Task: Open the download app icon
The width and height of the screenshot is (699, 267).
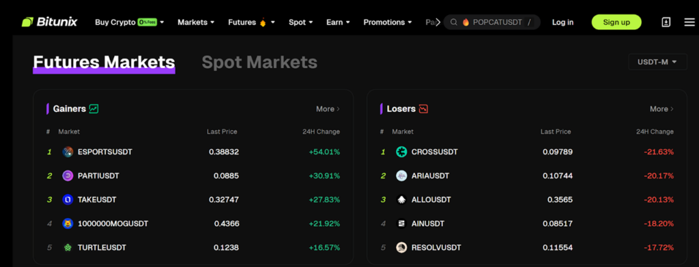Action: tap(666, 22)
